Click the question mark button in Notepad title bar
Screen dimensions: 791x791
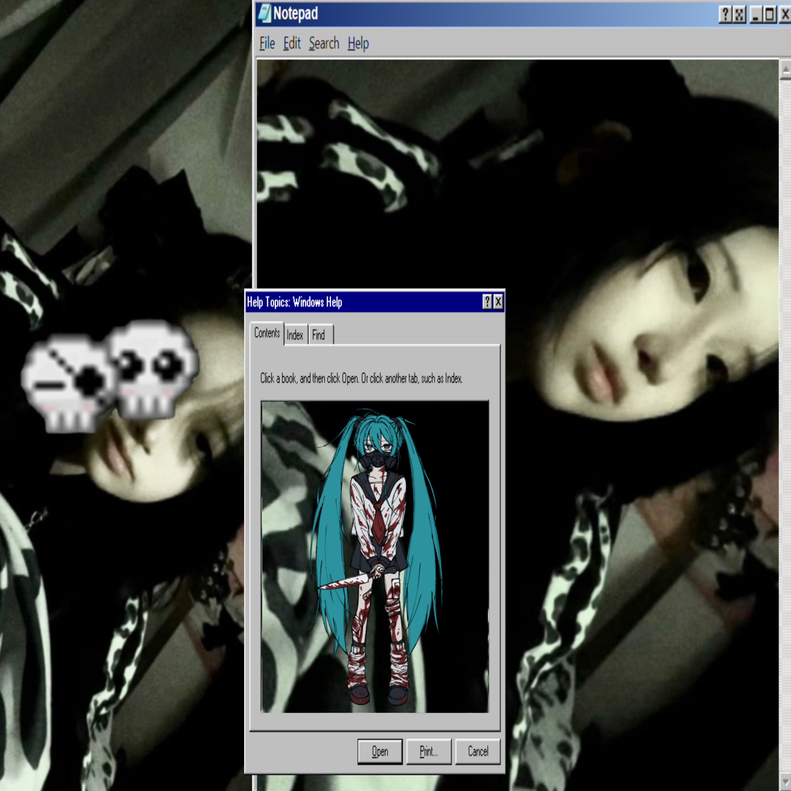725,15
